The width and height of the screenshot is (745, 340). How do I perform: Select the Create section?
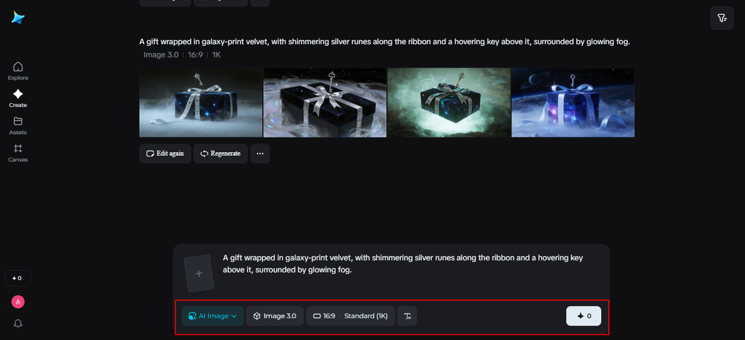pyautogui.click(x=18, y=98)
